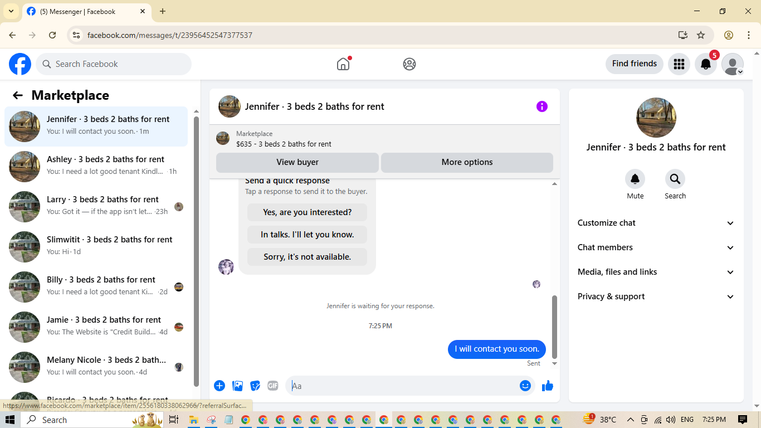Open the $635 - 3 beds 2 baths listing
The height and width of the screenshot is (428, 761).
284,144
